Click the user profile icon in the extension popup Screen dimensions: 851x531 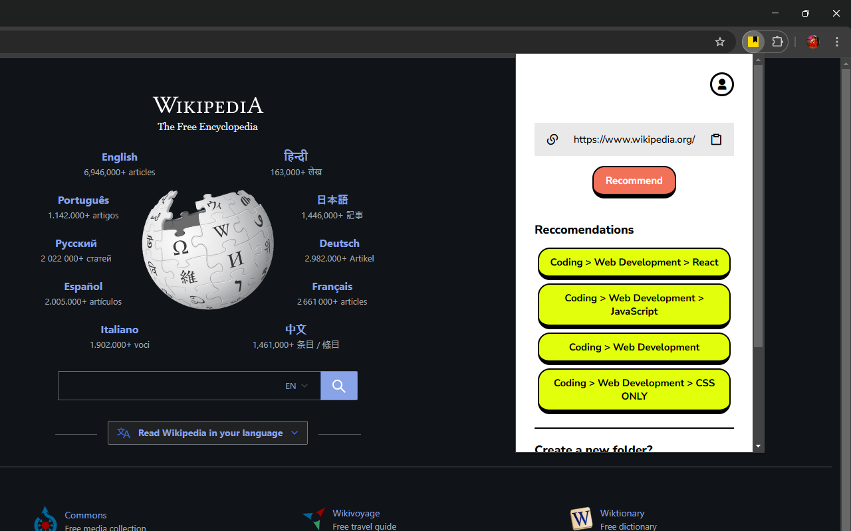pos(721,84)
